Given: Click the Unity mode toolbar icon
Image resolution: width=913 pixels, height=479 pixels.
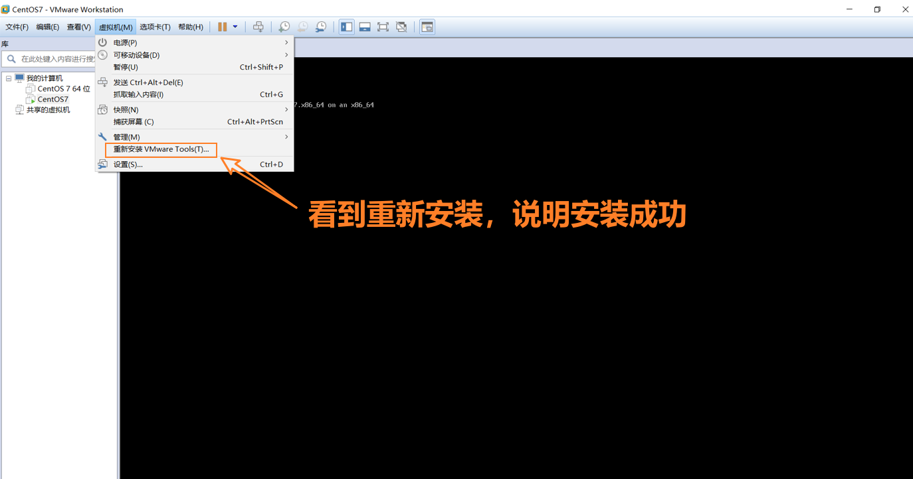Looking at the screenshot, I should pos(401,27).
